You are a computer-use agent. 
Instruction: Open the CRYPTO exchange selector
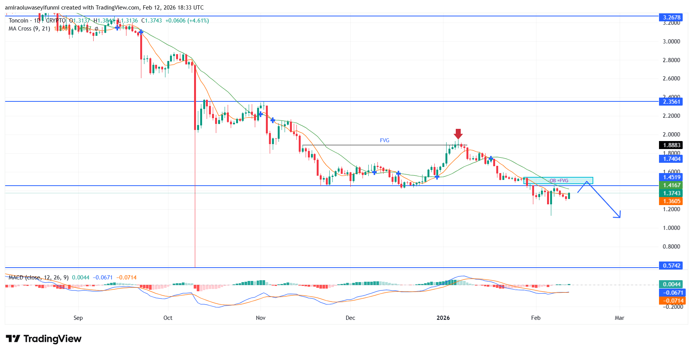click(x=55, y=21)
